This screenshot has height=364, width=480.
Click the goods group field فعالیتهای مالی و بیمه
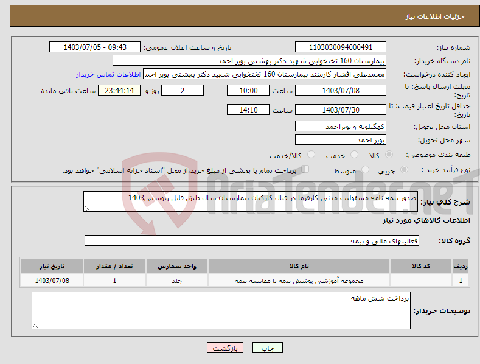point(252,240)
